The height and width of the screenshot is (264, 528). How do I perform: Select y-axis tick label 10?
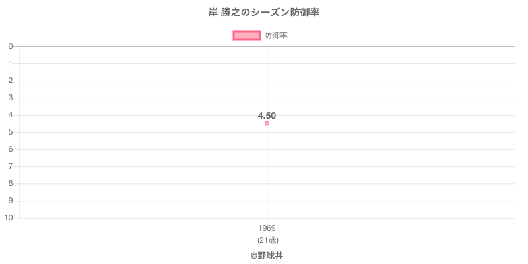[9, 218]
